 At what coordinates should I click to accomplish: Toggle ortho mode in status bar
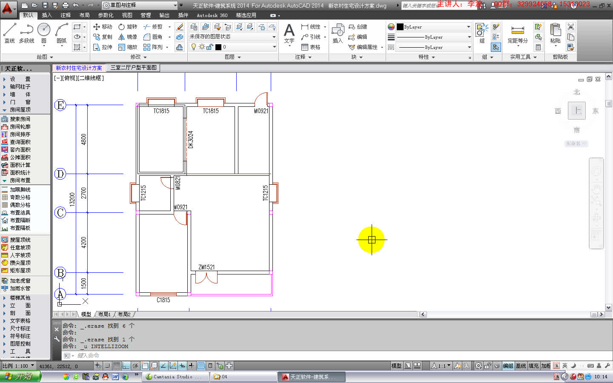[126, 366]
